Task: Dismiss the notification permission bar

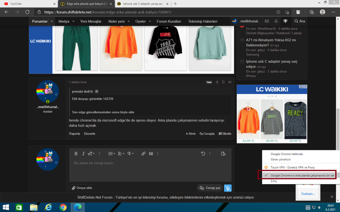Action: click(x=332, y=197)
